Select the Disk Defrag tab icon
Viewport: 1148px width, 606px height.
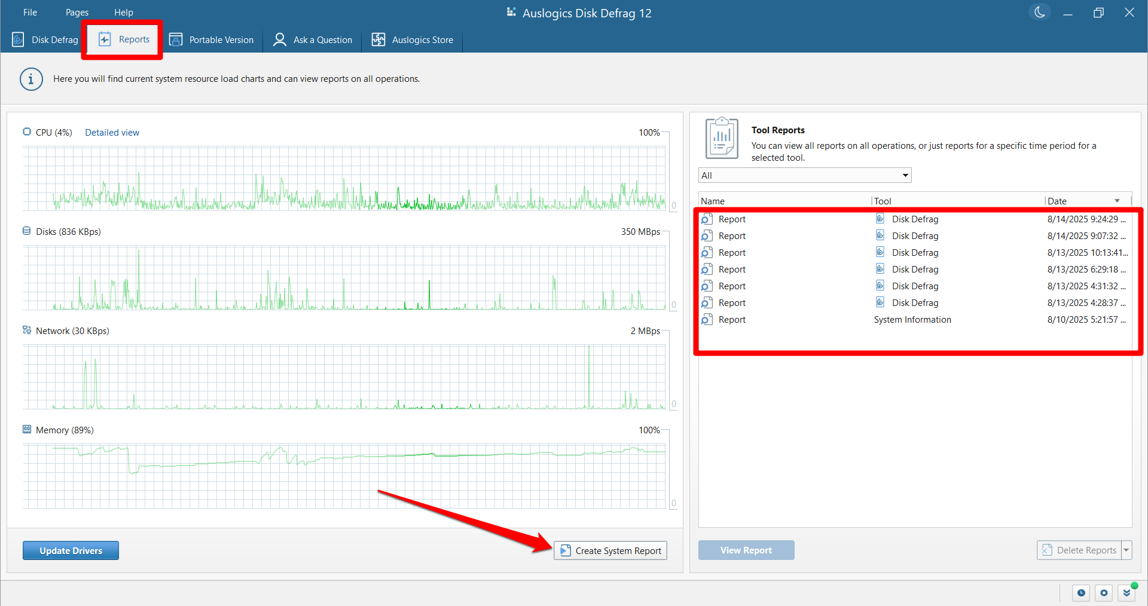tap(17, 39)
